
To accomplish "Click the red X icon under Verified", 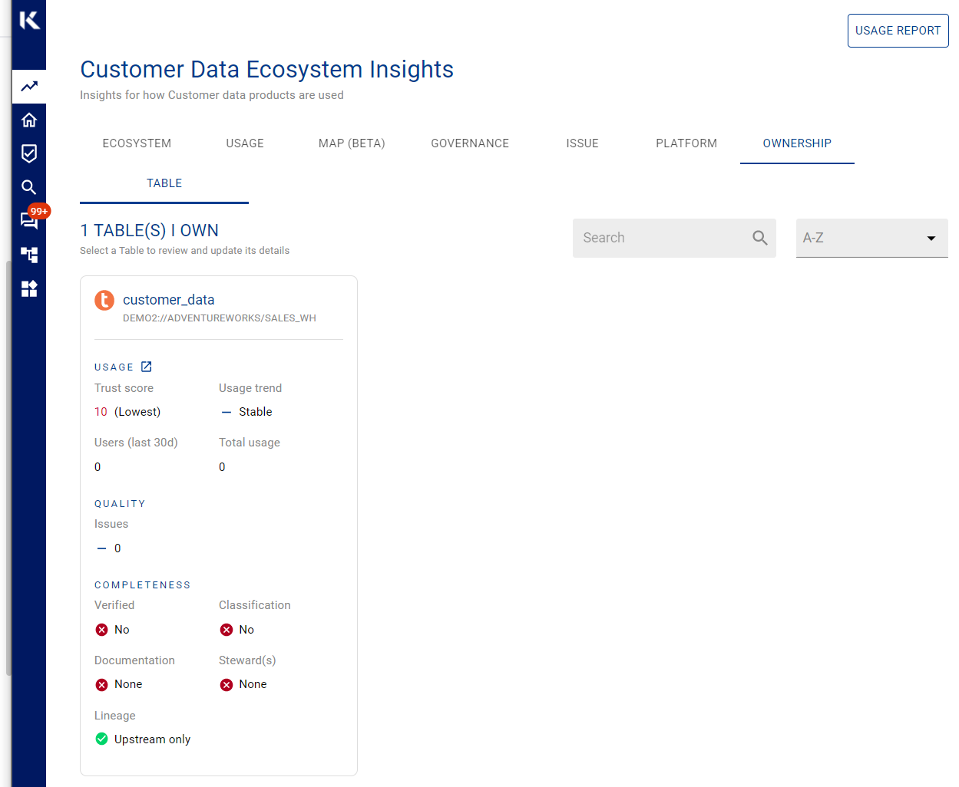I will [101, 630].
